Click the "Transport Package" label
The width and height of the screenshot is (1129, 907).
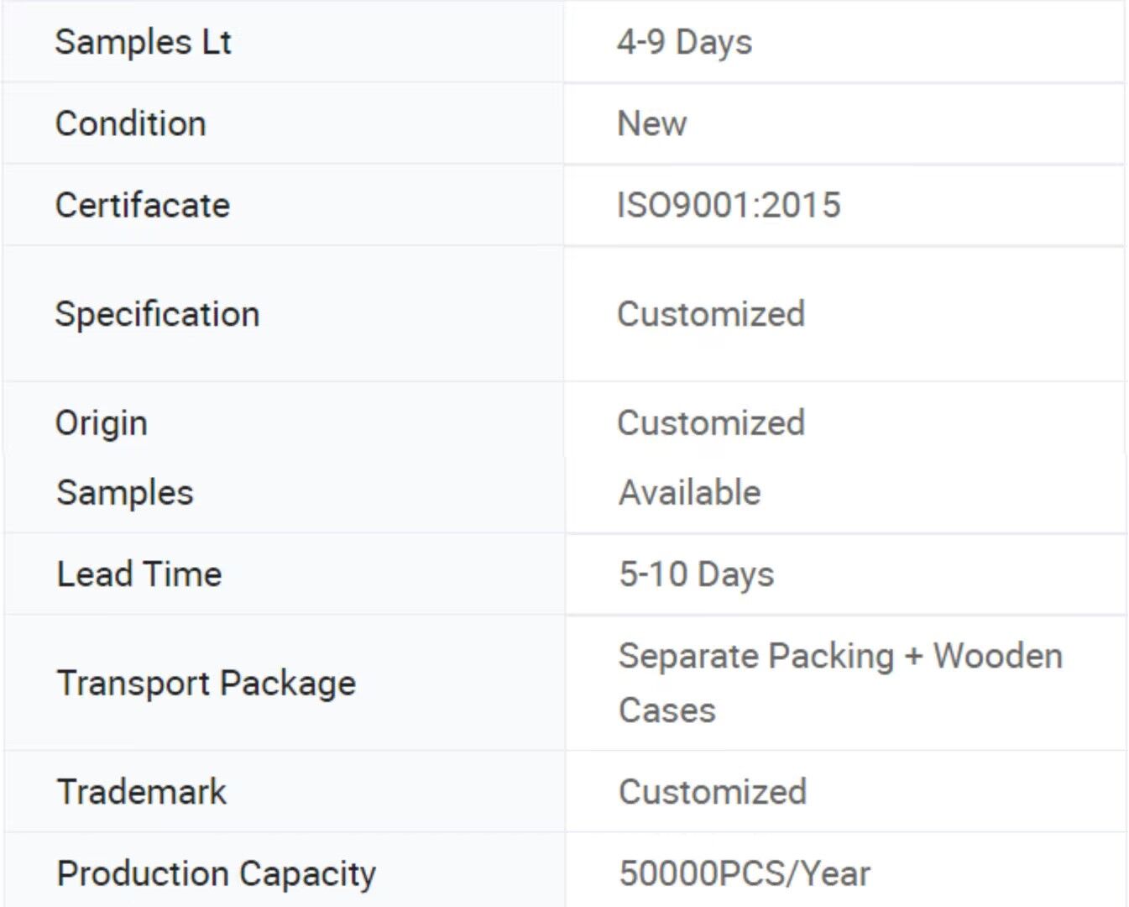click(x=206, y=683)
